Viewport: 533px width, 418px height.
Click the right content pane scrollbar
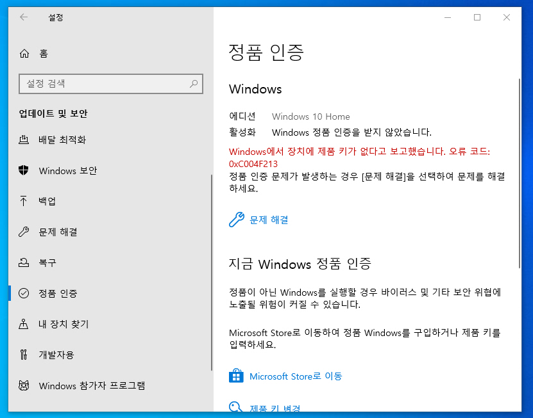[519, 173]
